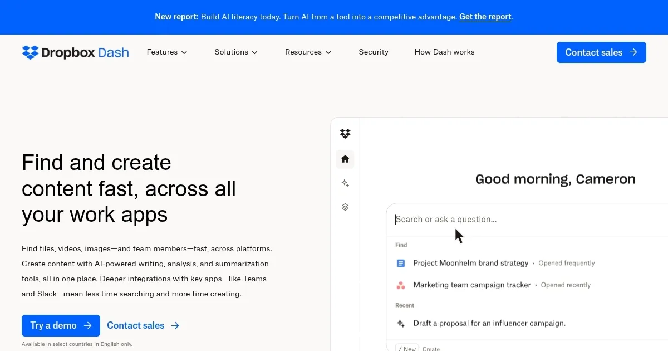Click the New pill below the search box
Screen dimensions: 668x351
(407, 348)
